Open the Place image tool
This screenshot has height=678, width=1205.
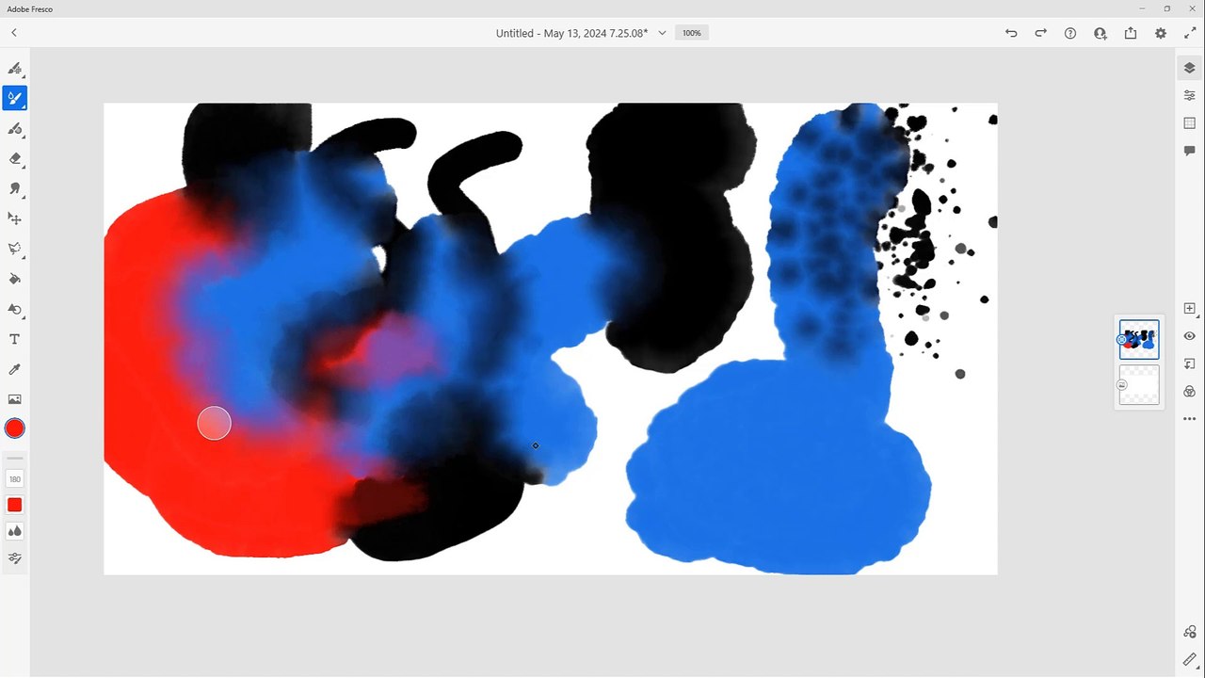[x=15, y=399]
